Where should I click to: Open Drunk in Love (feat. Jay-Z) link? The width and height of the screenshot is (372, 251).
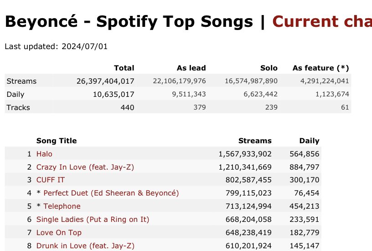(x=85, y=246)
